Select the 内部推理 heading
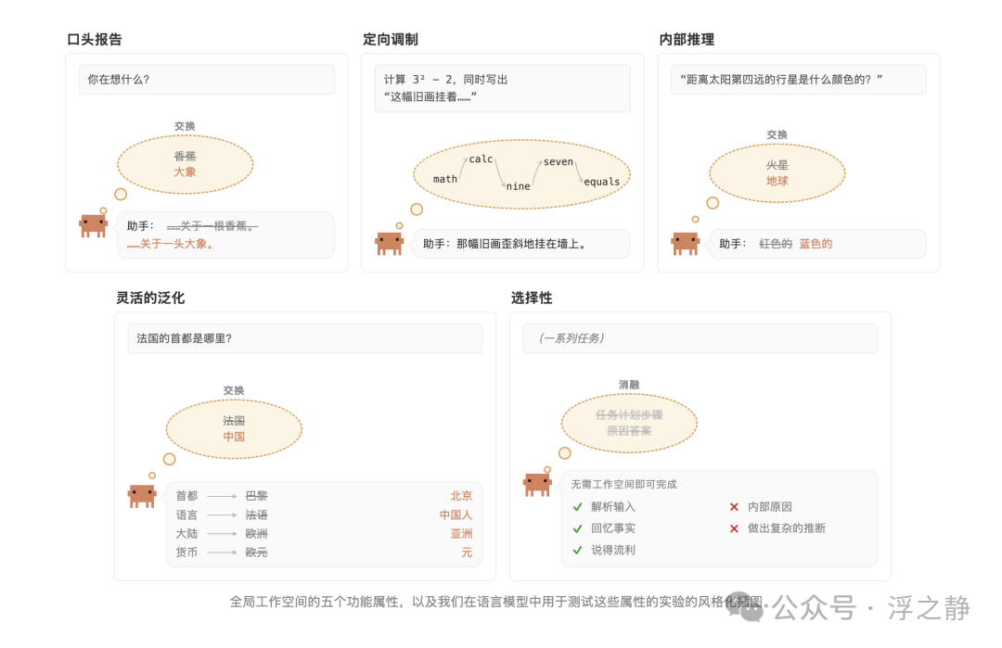Image resolution: width=1002 pixels, height=648 pixels. tap(687, 40)
